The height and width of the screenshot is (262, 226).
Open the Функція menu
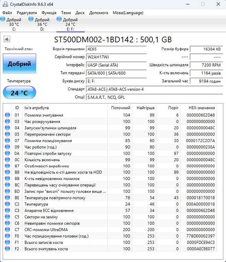(49, 13)
